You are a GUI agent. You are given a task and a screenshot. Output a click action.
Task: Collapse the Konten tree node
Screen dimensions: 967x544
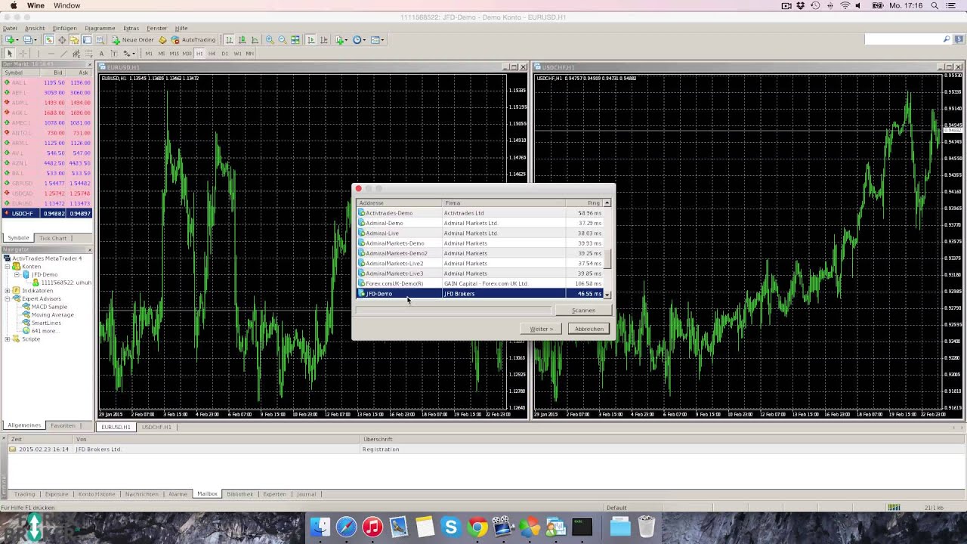pyautogui.click(x=8, y=267)
